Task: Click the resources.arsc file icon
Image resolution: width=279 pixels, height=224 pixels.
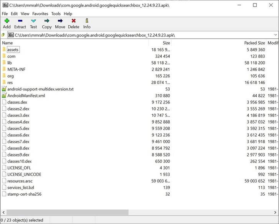Action: click(4, 181)
